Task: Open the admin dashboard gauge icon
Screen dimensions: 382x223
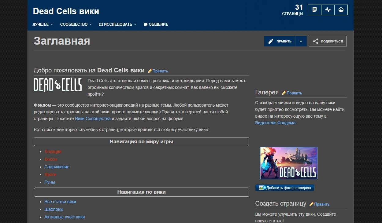Action: click(x=341, y=10)
